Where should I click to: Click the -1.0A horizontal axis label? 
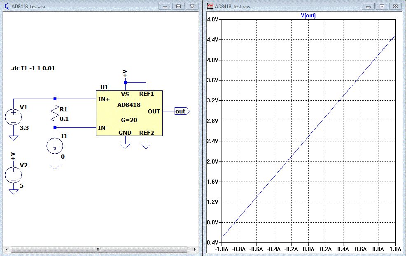pos(222,249)
